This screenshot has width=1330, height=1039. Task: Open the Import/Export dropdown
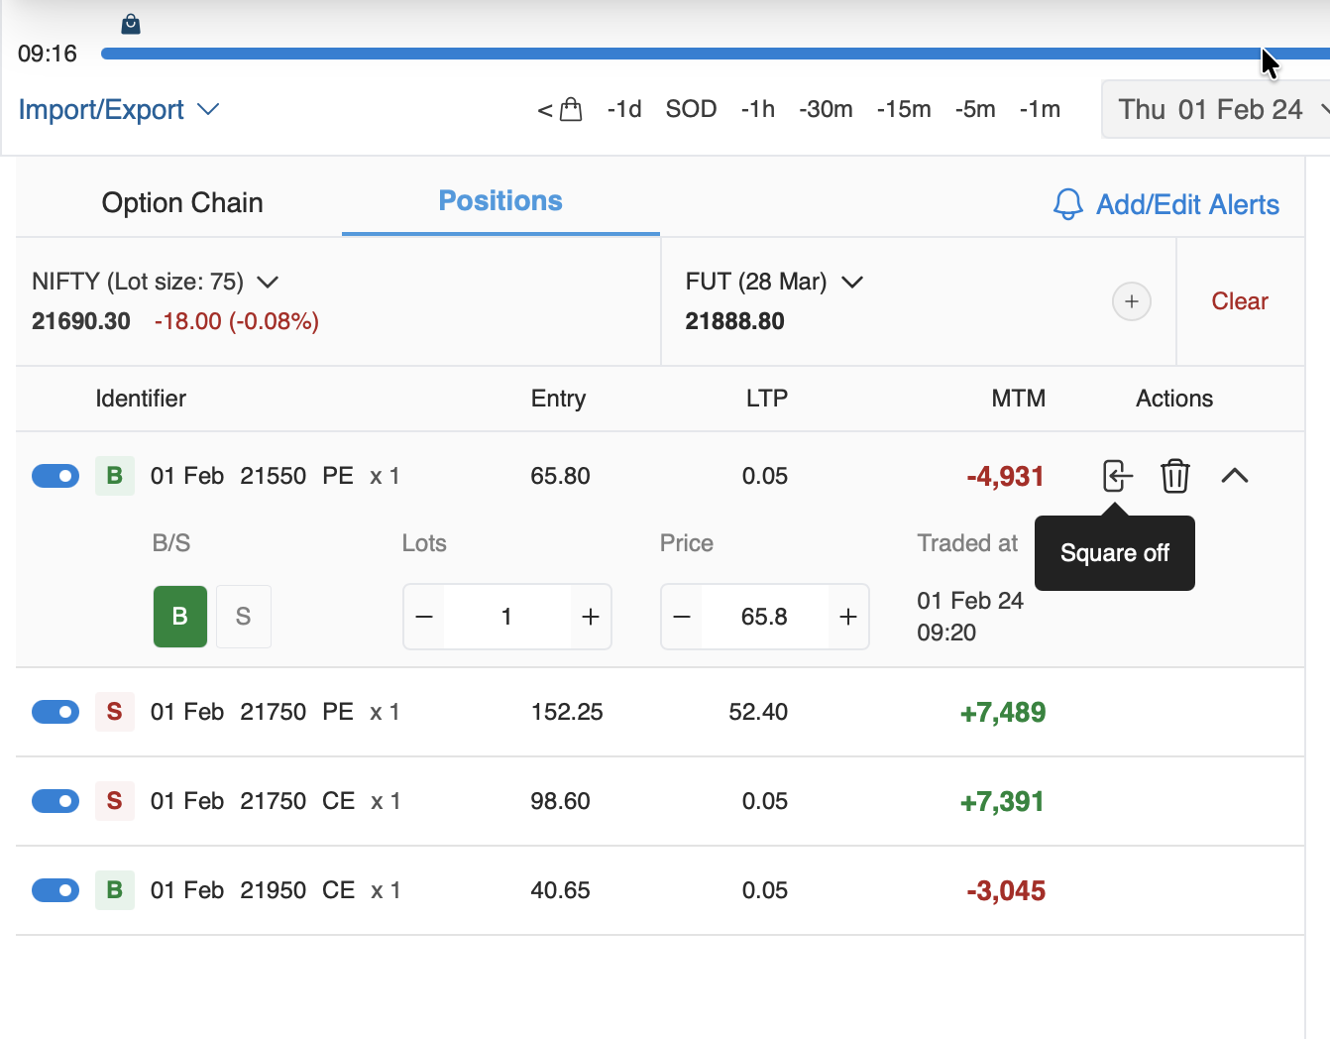pyautogui.click(x=118, y=109)
